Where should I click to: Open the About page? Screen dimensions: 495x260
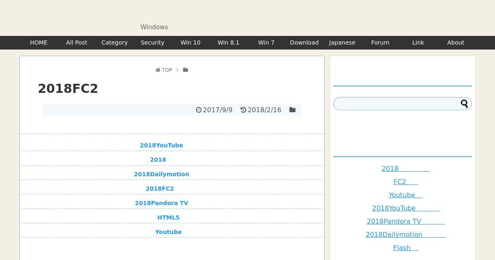456,43
